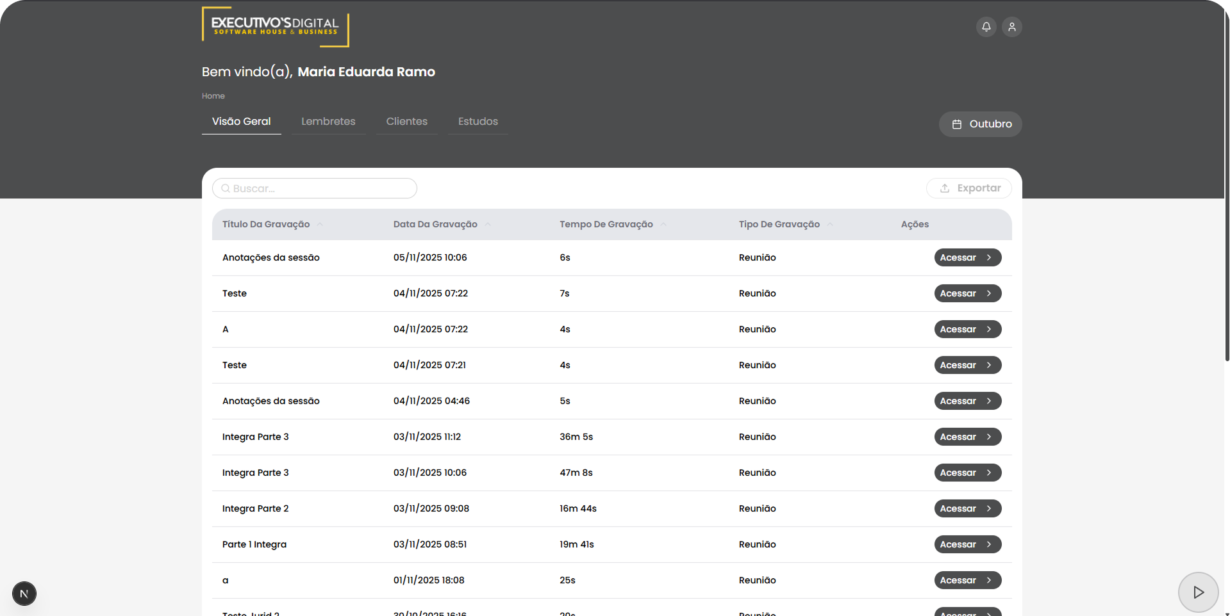Click the Home breadcrumb link
Screen dimensions: 1230x616
(x=213, y=96)
